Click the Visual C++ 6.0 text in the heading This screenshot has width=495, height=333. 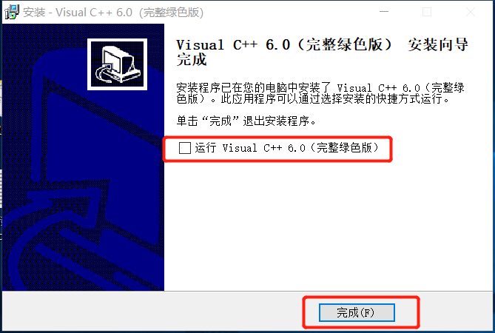233,45
